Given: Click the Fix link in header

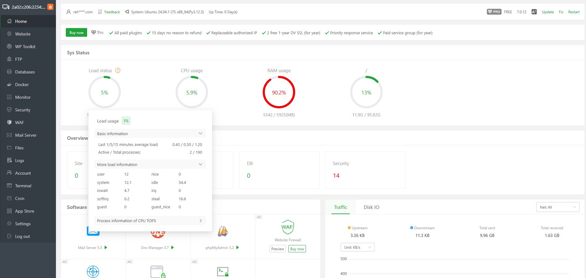Looking at the screenshot, I should 561,12.
